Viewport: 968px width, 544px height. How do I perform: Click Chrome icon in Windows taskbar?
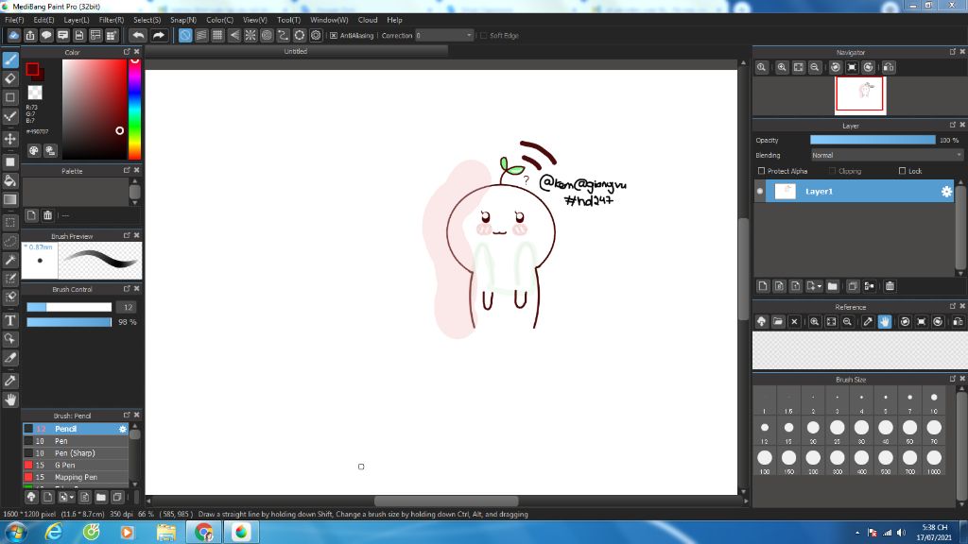203,533
